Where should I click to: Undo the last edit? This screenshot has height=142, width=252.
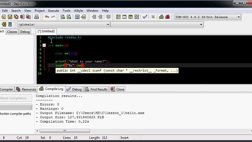(47, 17)
